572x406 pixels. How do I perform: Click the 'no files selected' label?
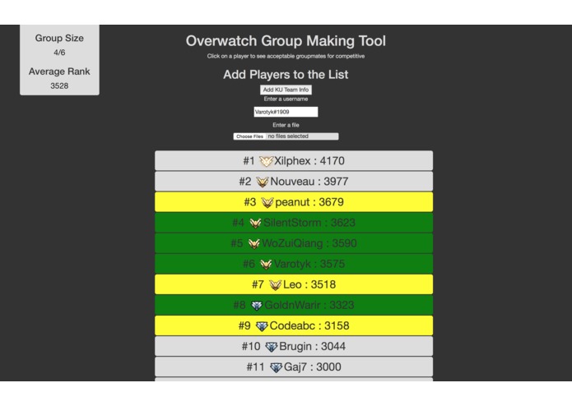point(288,136)
